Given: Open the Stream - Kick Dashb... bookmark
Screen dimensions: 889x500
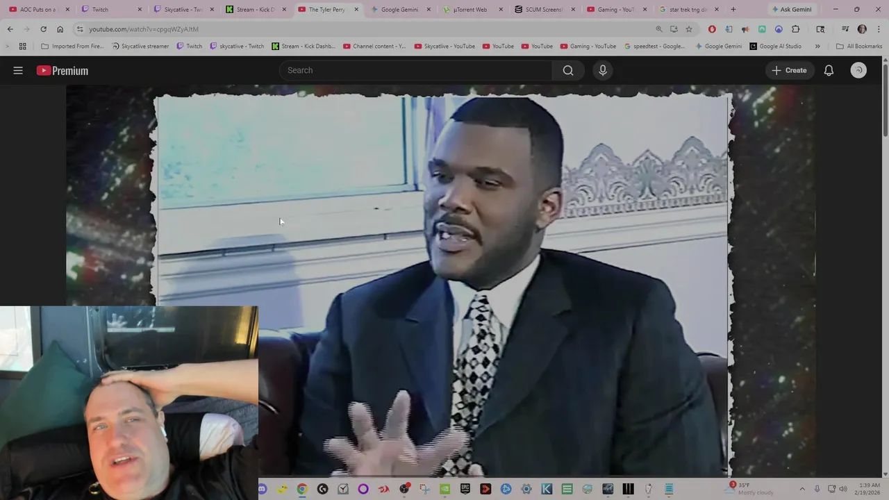Looking at the screenshot, I should click(x=304, y=47).
